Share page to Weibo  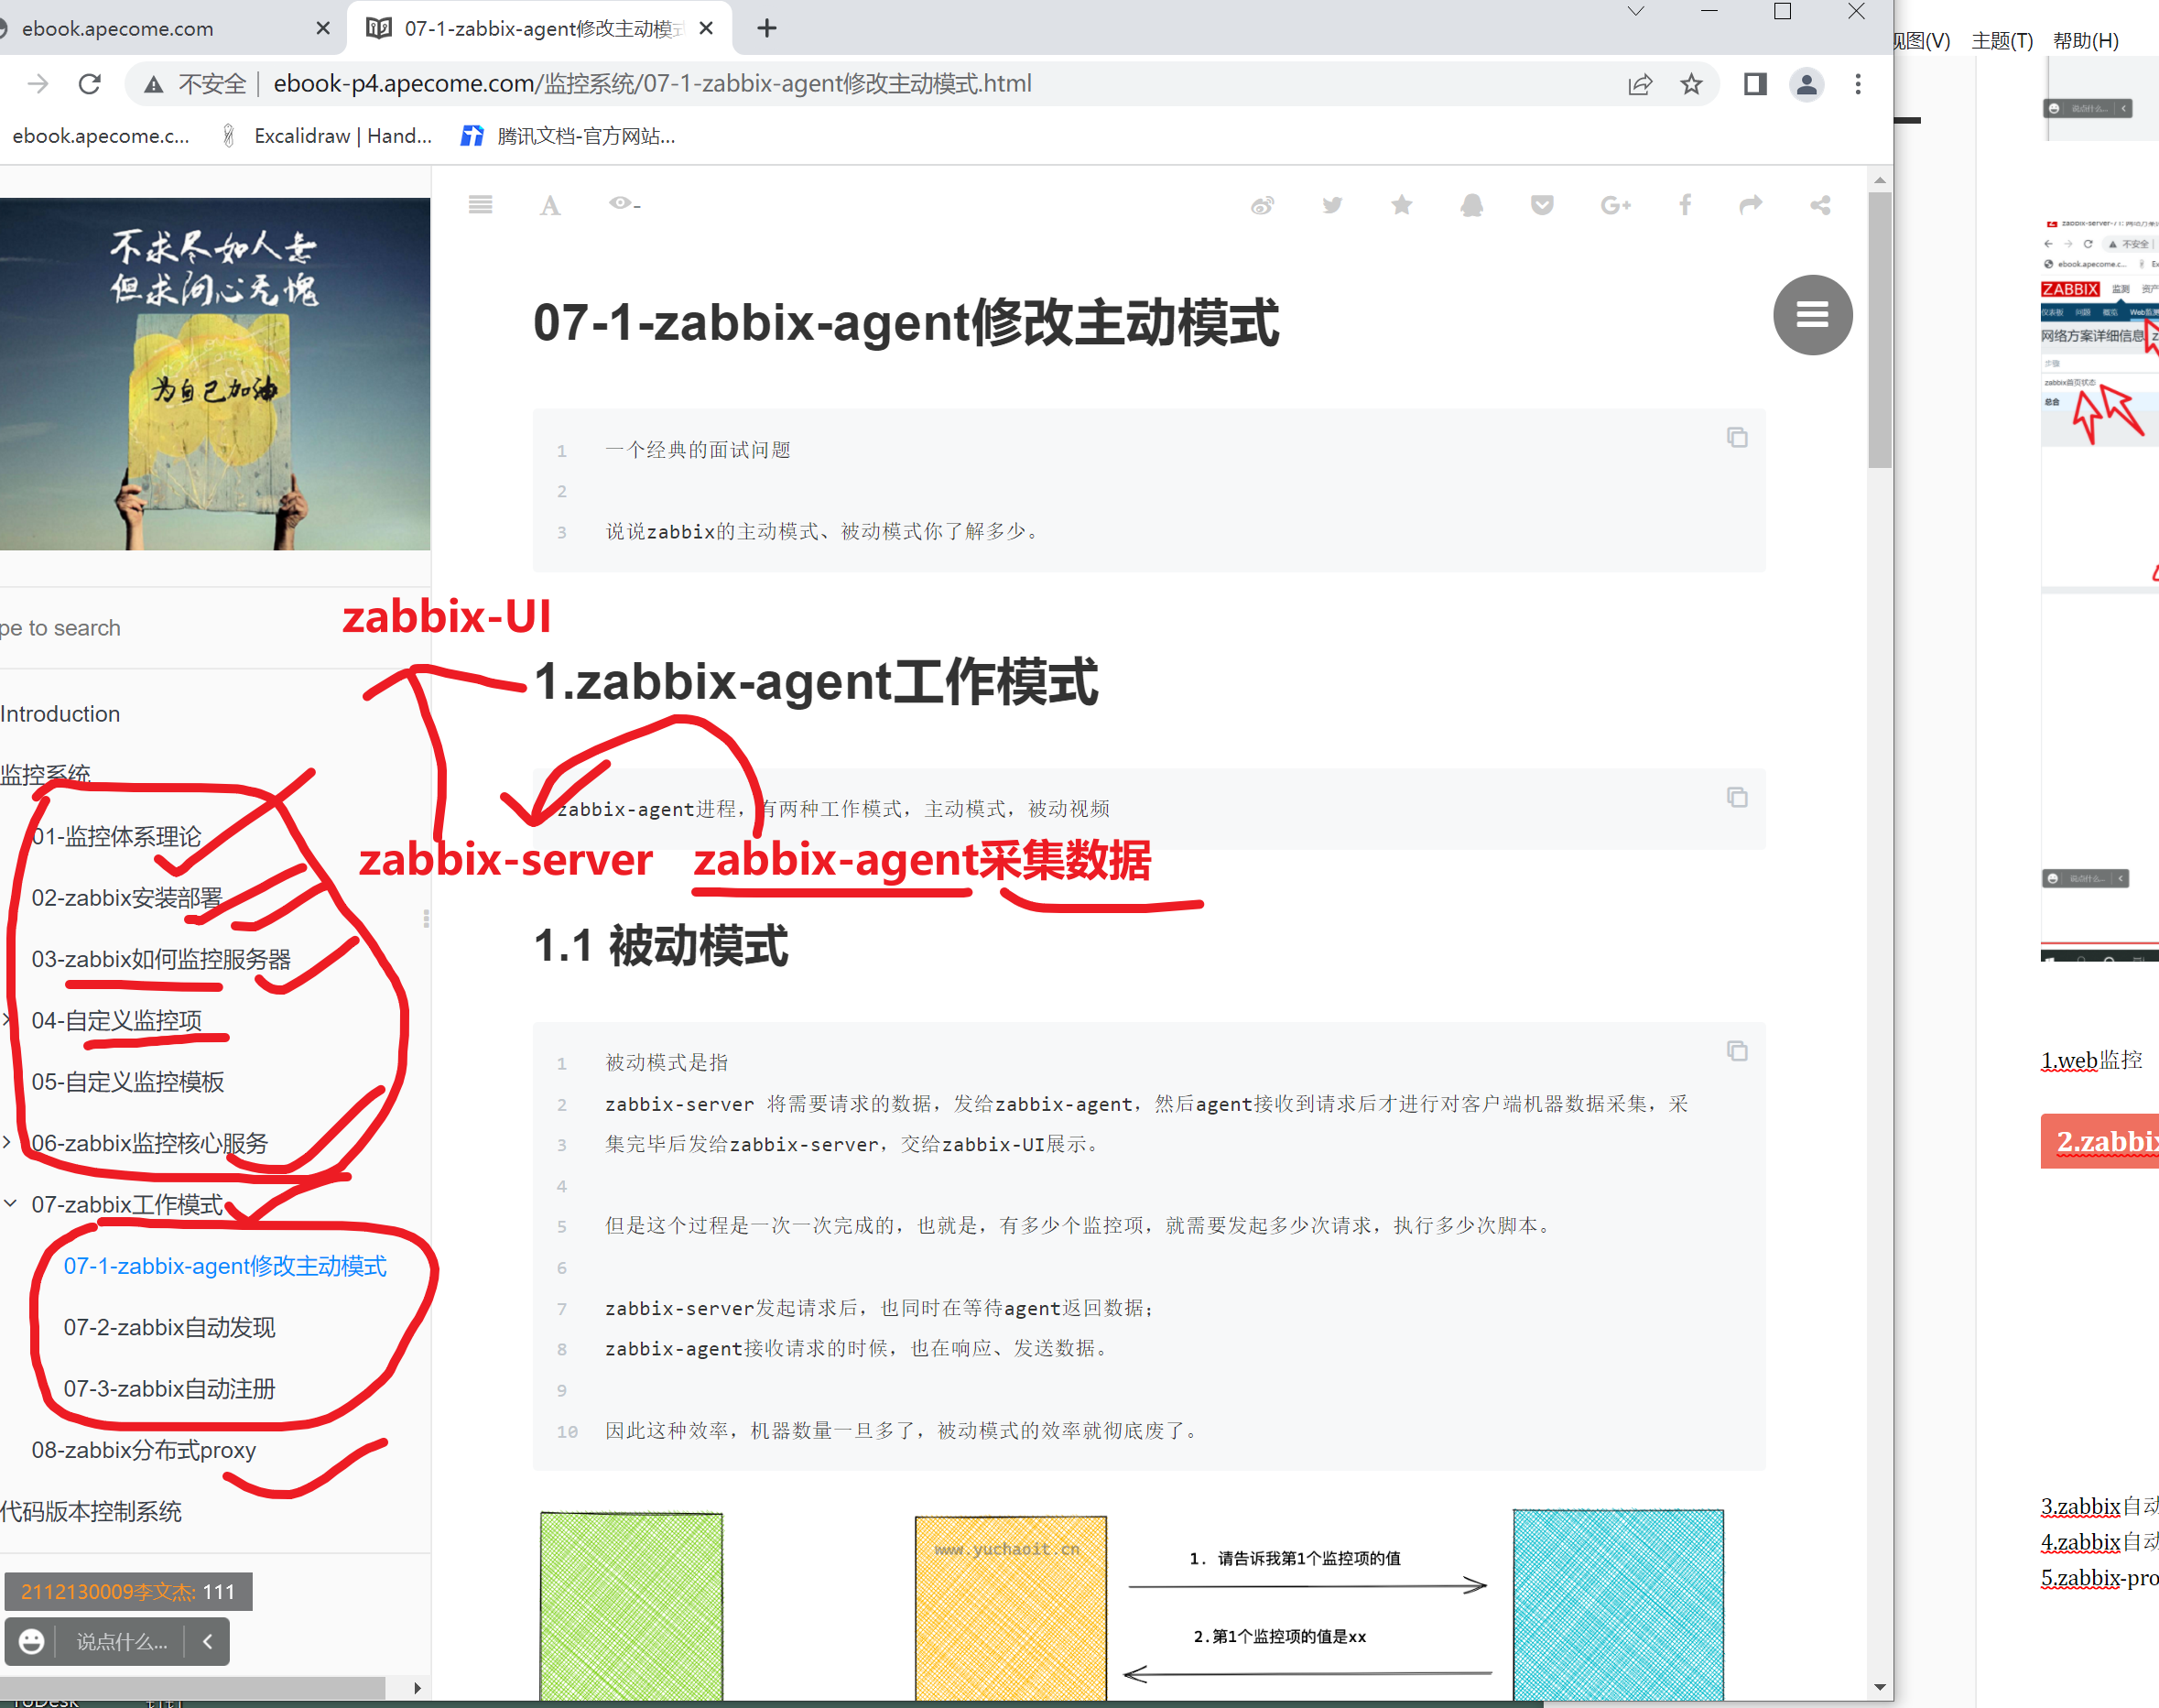1263,206
